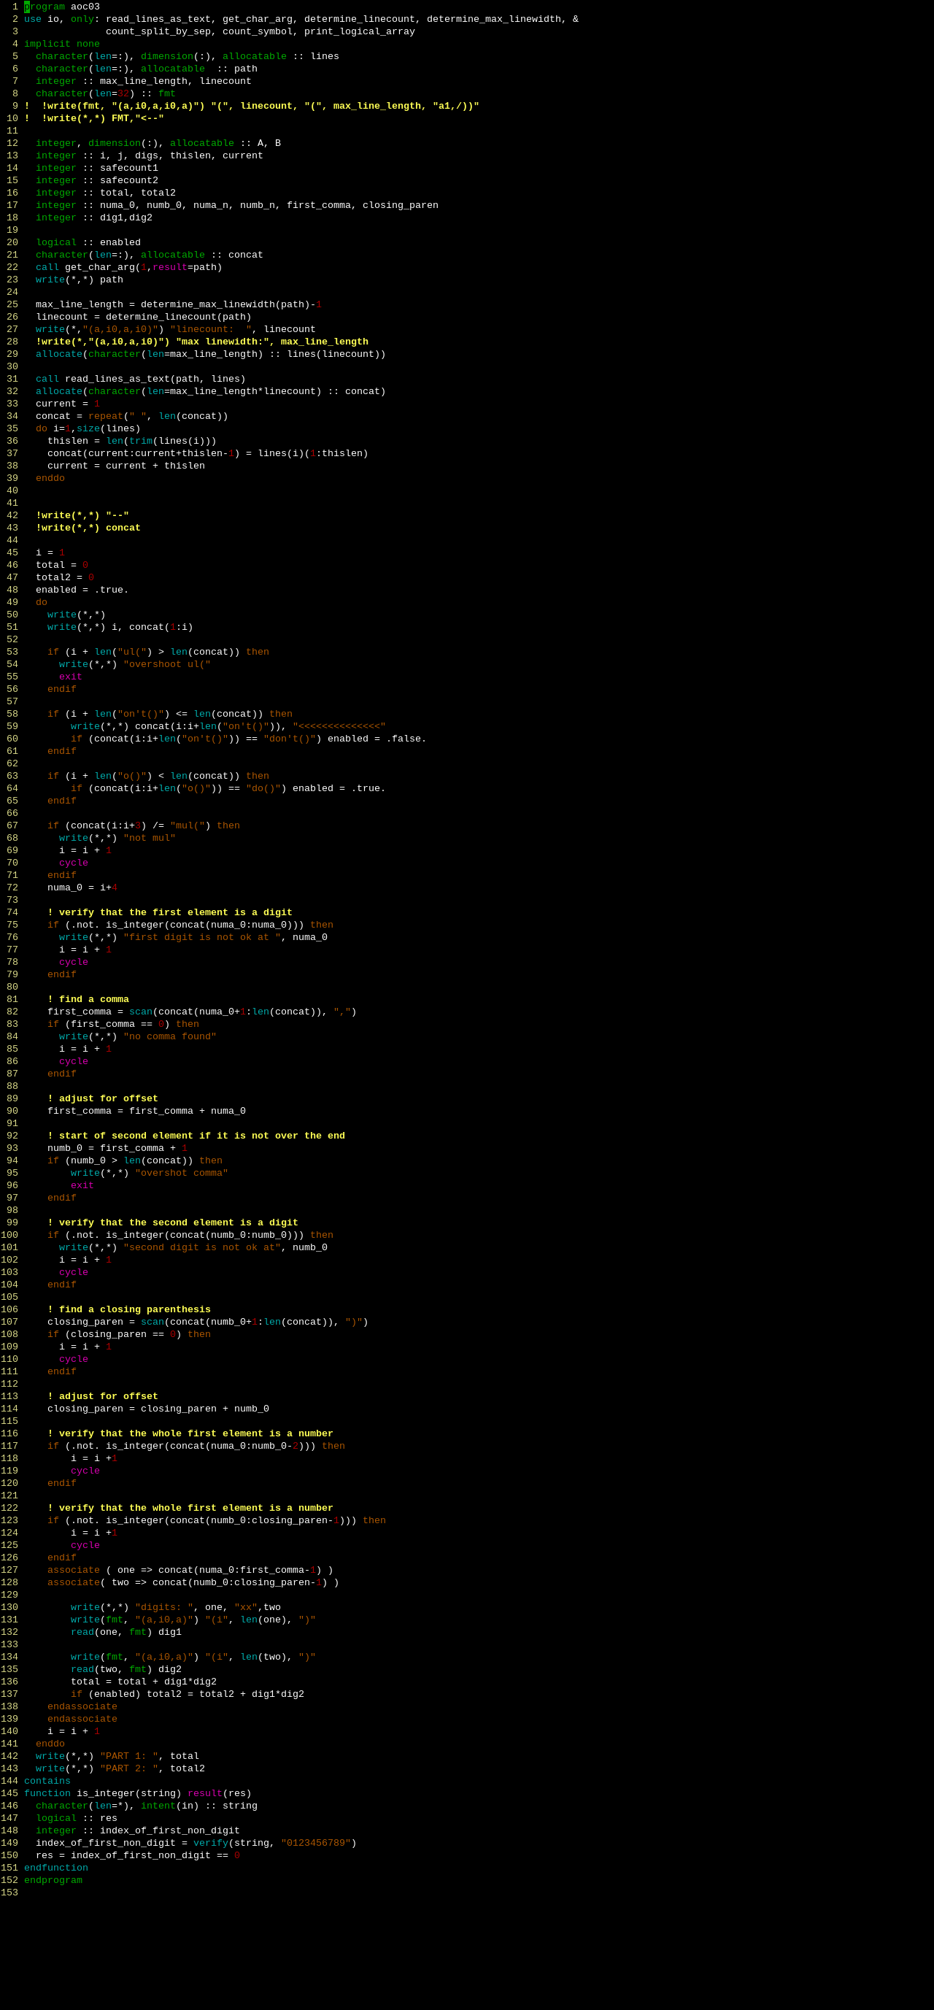Click the "don't()" string on line 60
The image size is (934, 2010).
290,740
